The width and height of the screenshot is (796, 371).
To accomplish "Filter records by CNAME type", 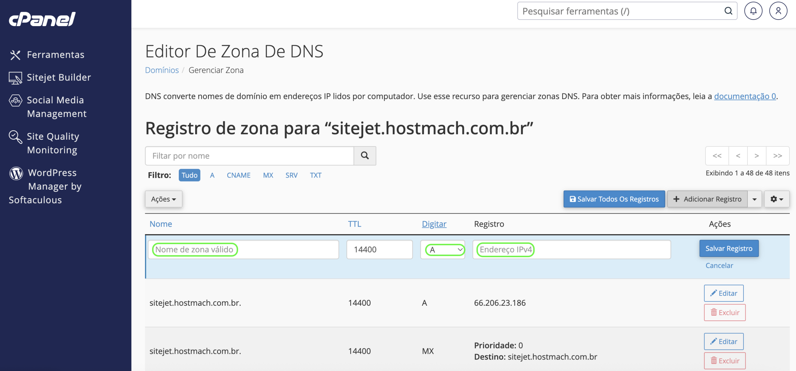I will (x=238, y=175).
